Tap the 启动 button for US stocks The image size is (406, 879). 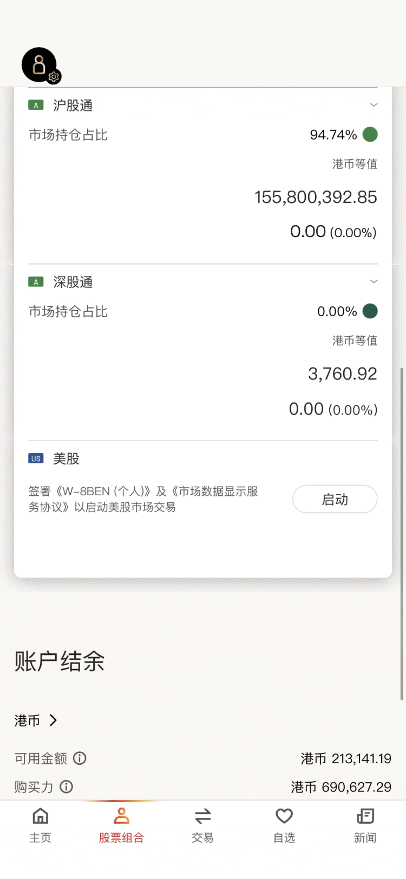point(335,499)
